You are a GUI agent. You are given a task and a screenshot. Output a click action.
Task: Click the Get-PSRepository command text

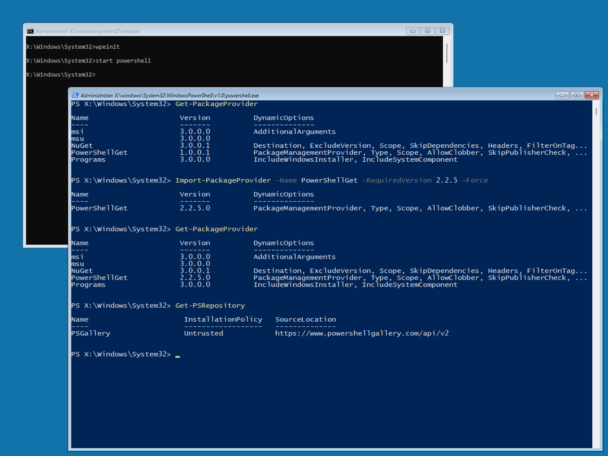click(x=210, y=306)
